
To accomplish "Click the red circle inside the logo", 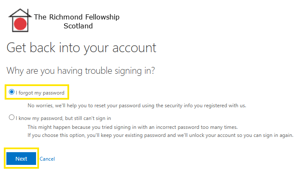I will point(20,24).
